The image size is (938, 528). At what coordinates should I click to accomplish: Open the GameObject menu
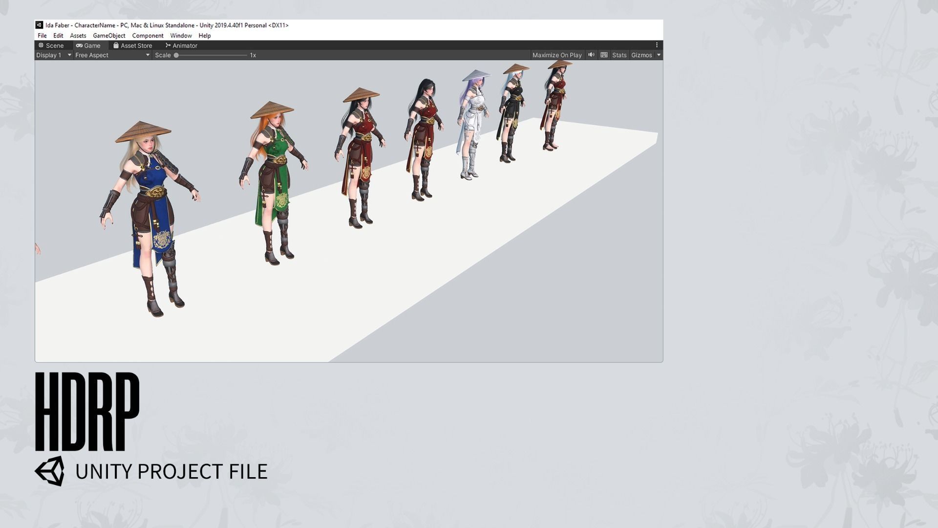pos(109,36)
